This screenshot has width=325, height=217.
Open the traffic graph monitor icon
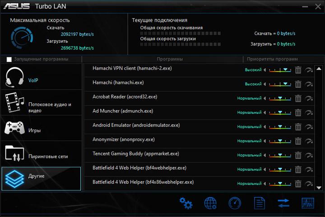[308, 203]
